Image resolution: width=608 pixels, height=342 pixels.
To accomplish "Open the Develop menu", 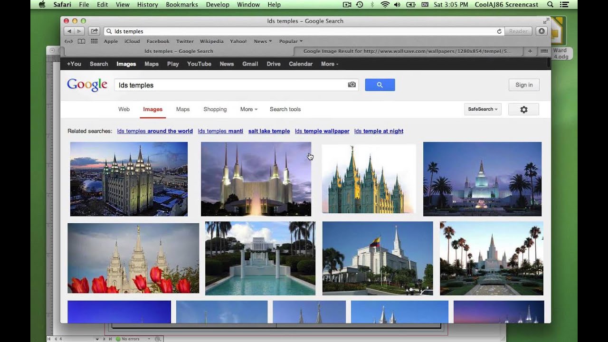I will (x=218, y=4).
